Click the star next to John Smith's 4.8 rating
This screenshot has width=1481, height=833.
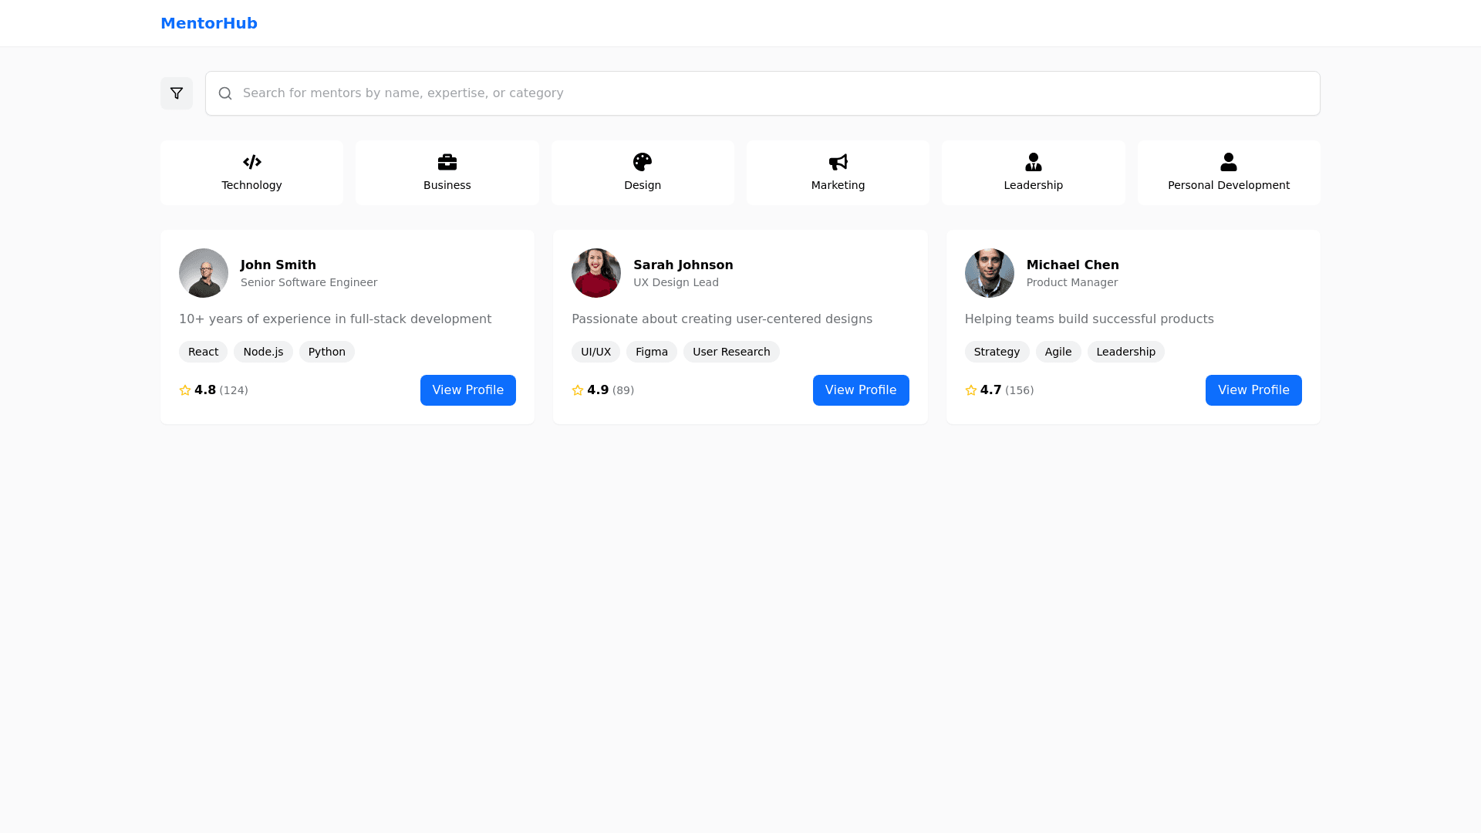185,390
